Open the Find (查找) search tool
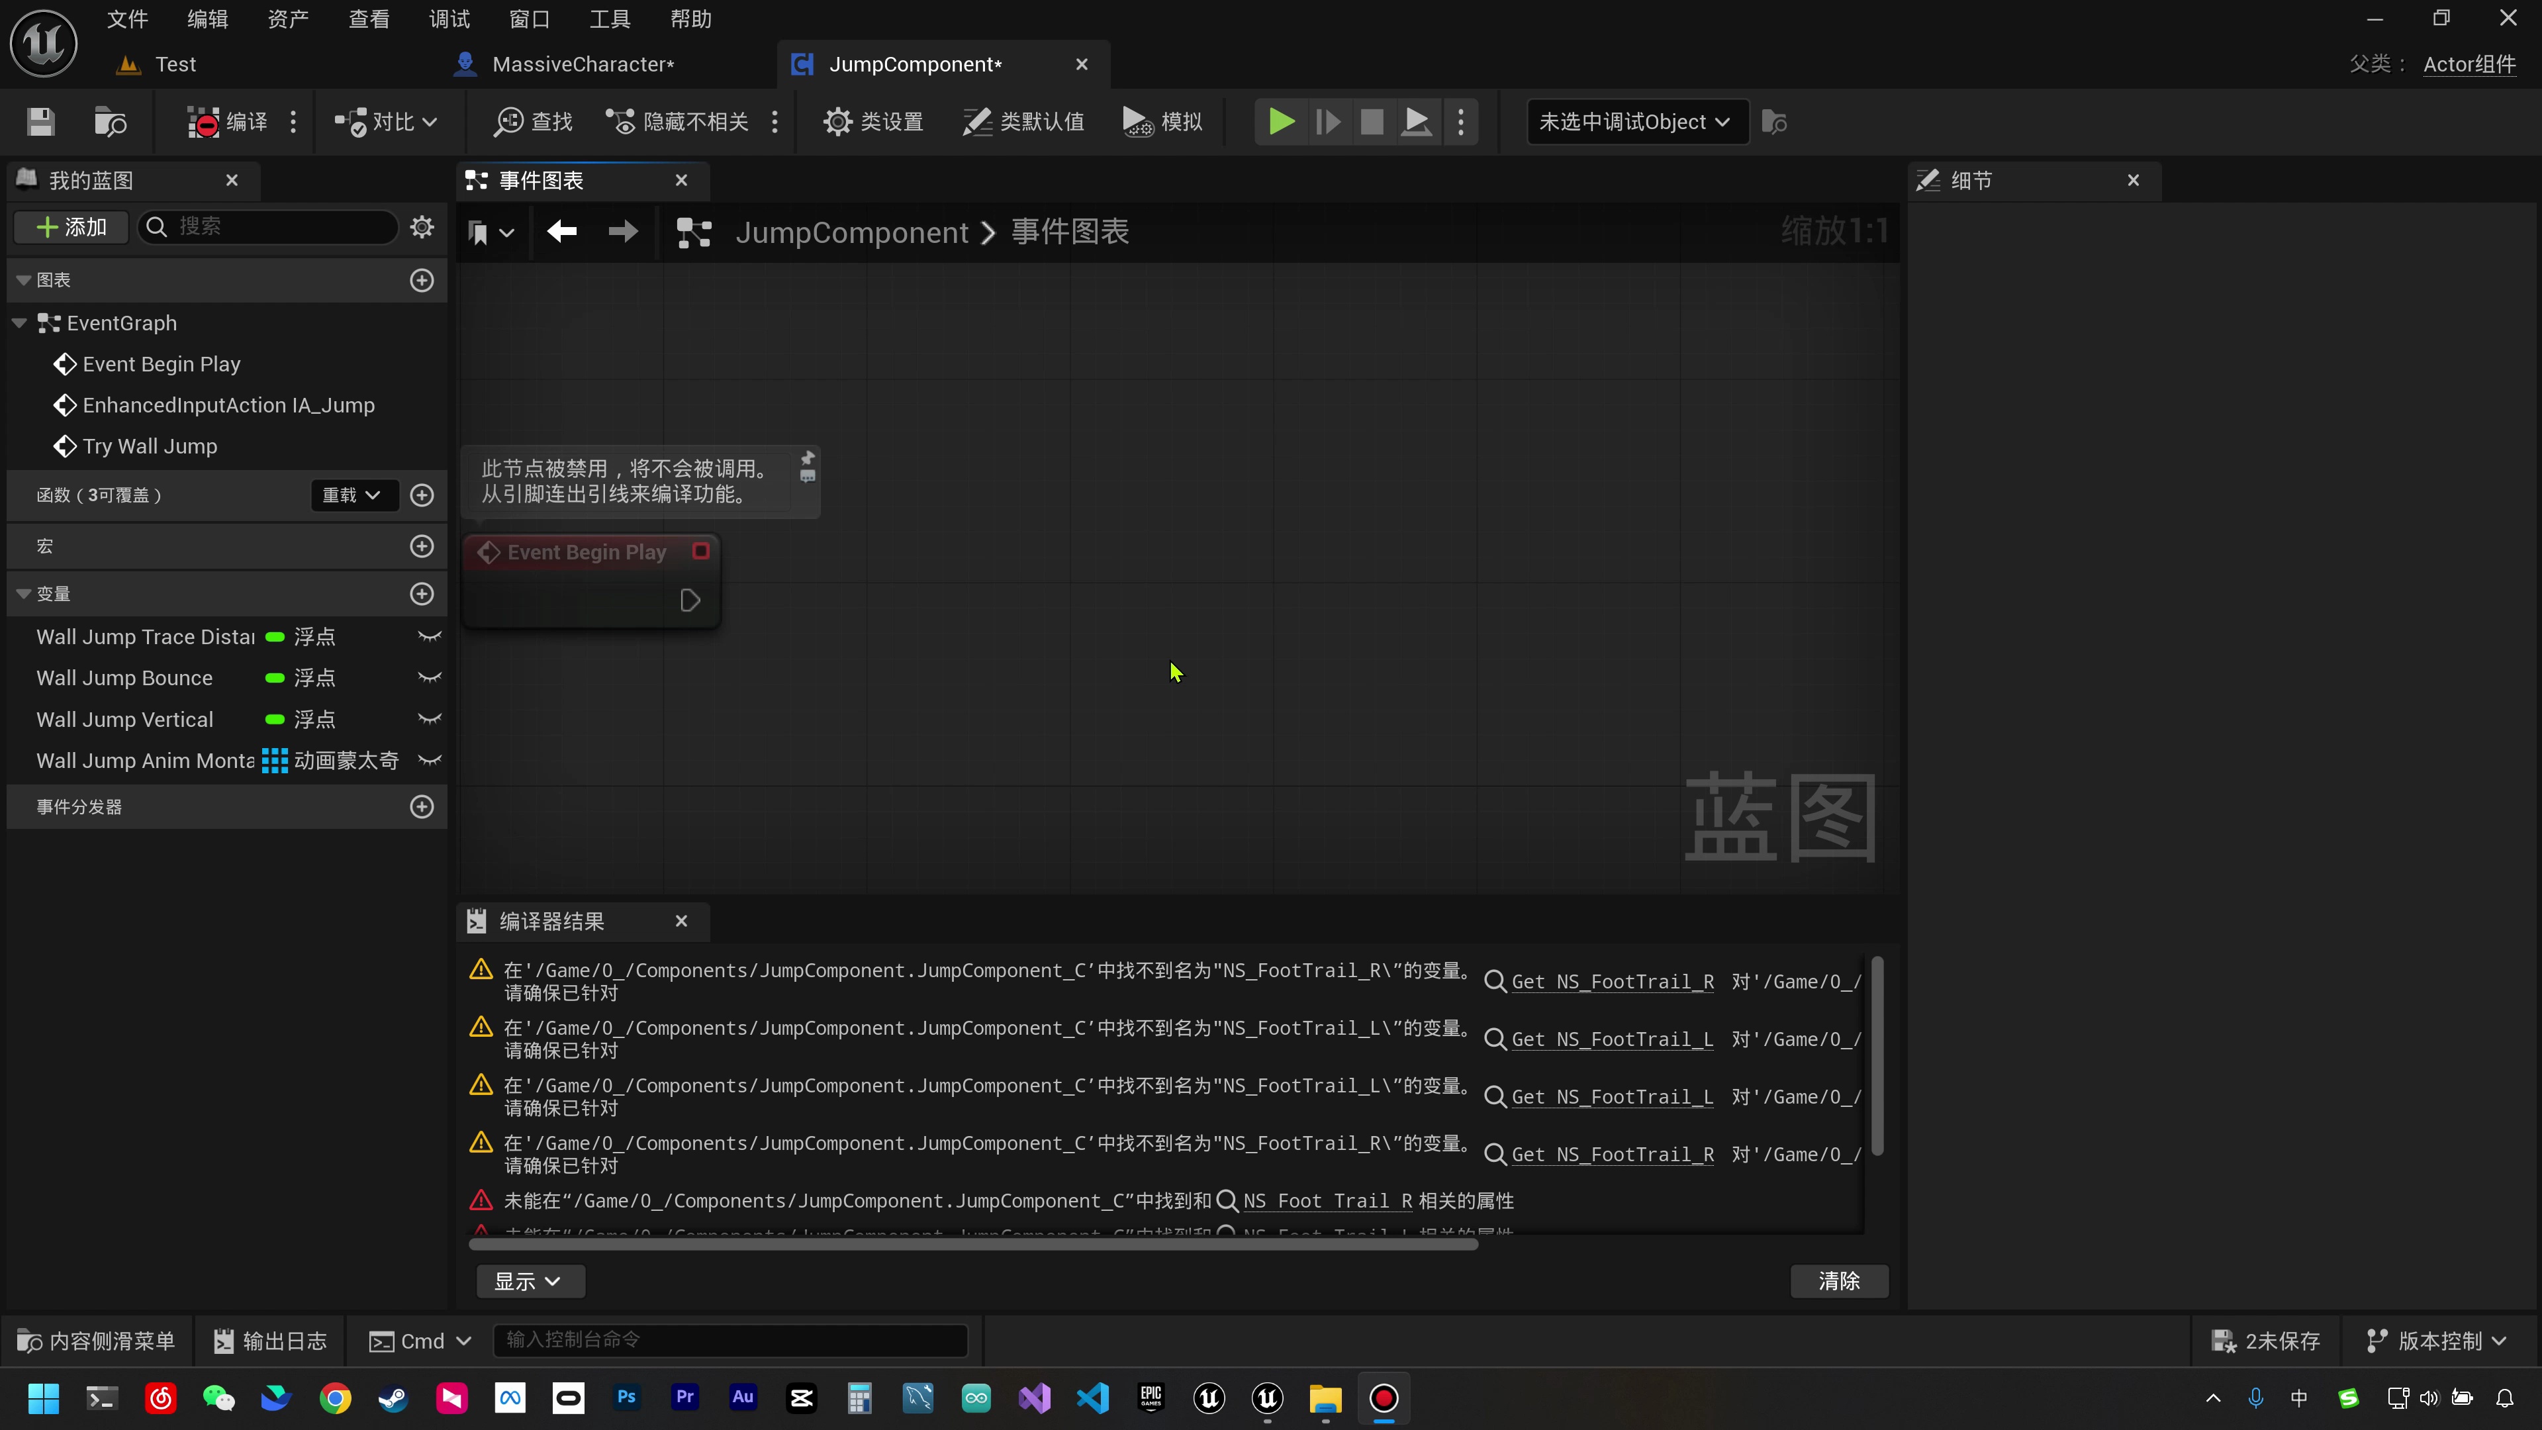2542x1430 pixels. tap(533, 121)
